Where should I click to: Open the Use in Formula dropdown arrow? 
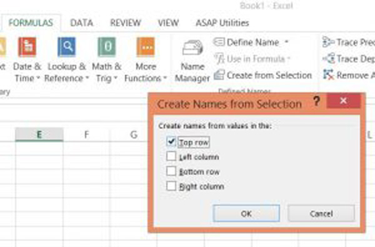click(288, 59)
